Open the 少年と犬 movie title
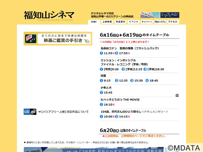Viewport: 203px width, 152px height. point(106,88)
